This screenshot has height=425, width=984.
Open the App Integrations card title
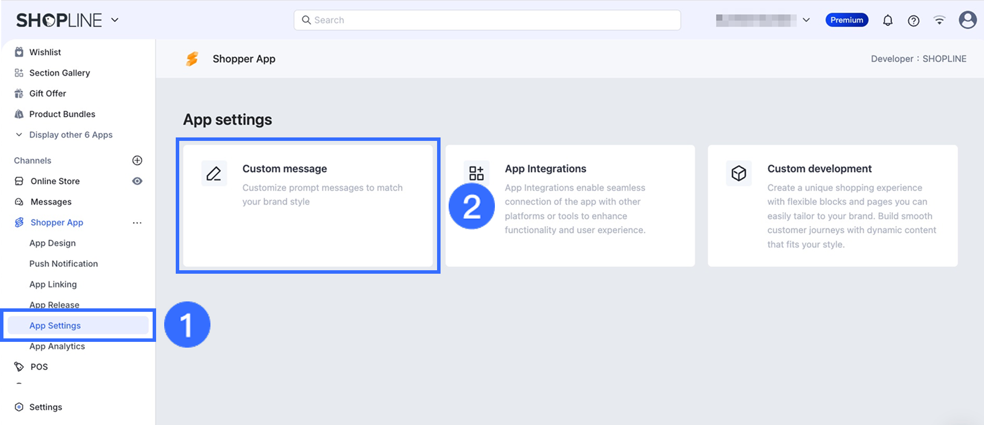coord(545,169)
